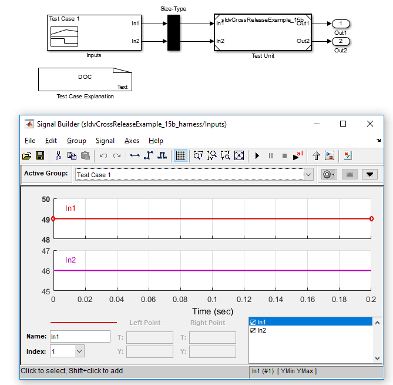Viewport: 393px width, 385px height.
Task: Toggle the snap grid toolbar button
Action: click(x=180, y=156)
